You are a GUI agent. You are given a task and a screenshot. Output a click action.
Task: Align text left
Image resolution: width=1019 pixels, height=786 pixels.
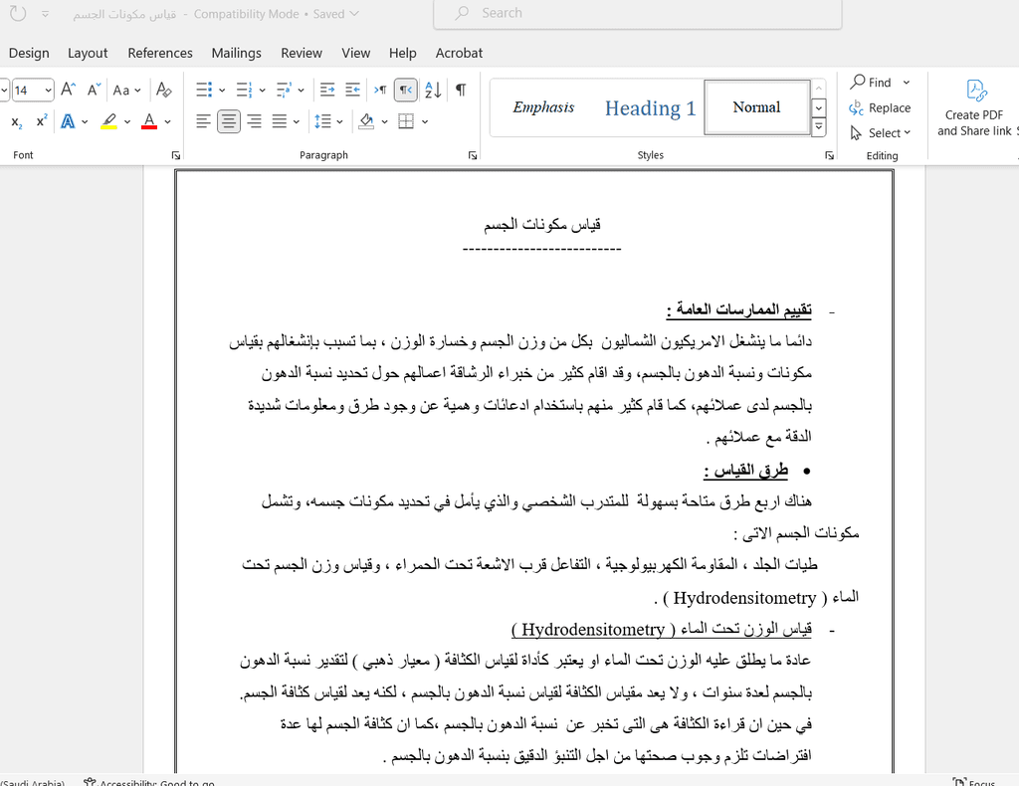click(x=203, y=121)
